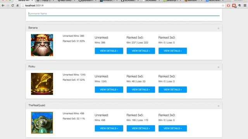Click 'Unranked Wins: 498' text
This screenshot has height=139, width=248.
tap(73, 114)
